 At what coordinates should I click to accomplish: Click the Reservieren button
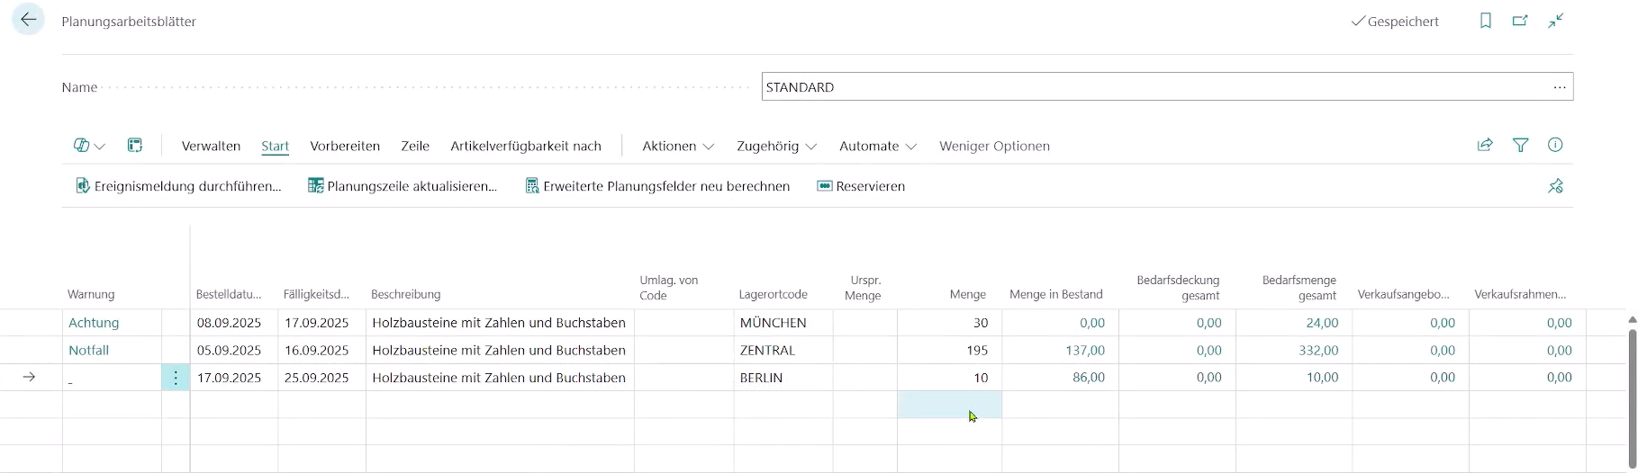click(861, 186)
